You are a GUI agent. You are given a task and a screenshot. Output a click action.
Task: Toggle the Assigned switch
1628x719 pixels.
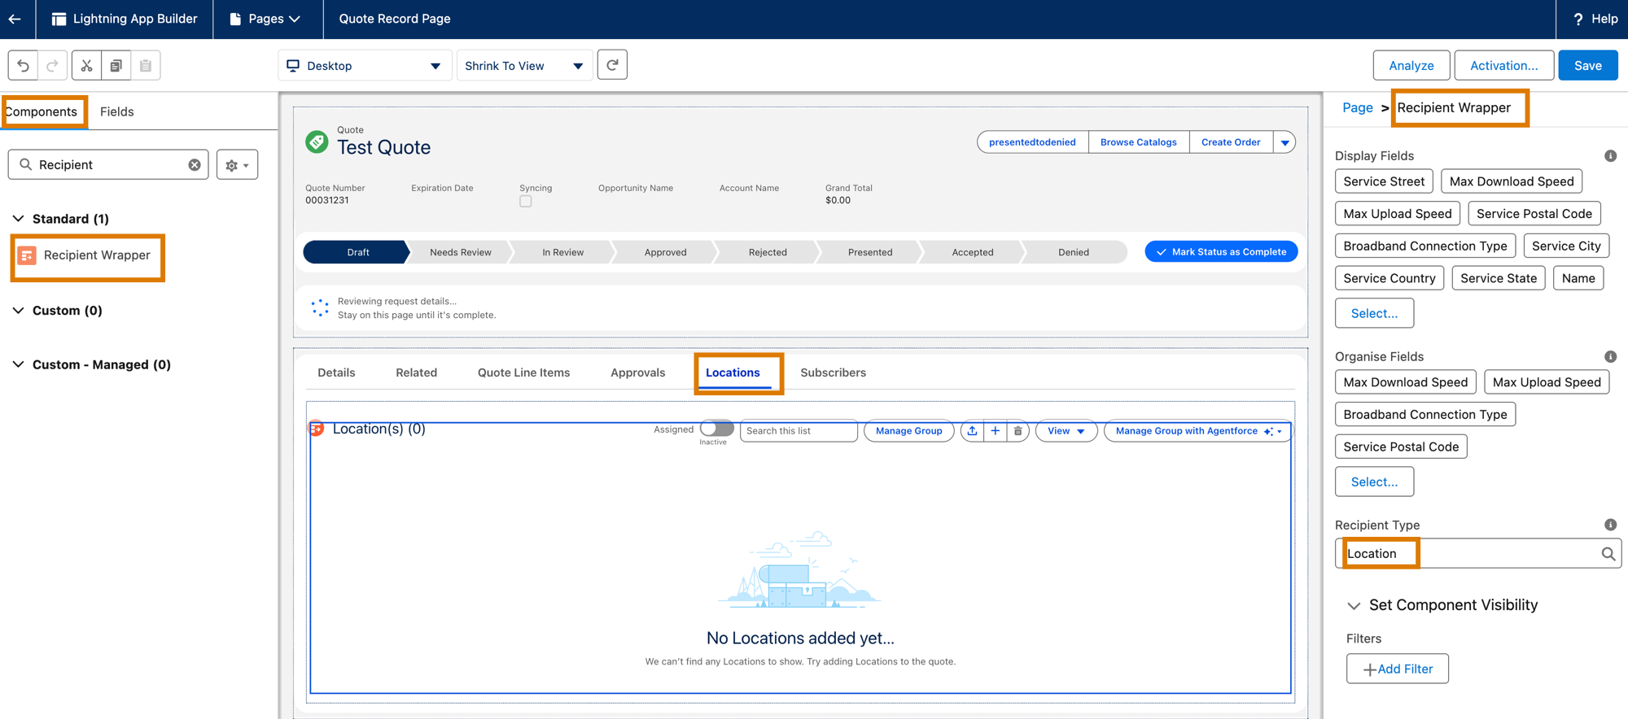tap(717, 429)
